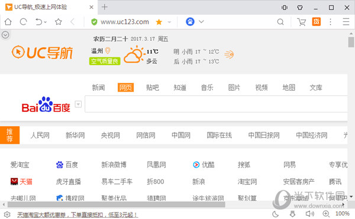Screen dimensions: 355x219
Task: Select the 地图 search tab
Action: point(289,88)
